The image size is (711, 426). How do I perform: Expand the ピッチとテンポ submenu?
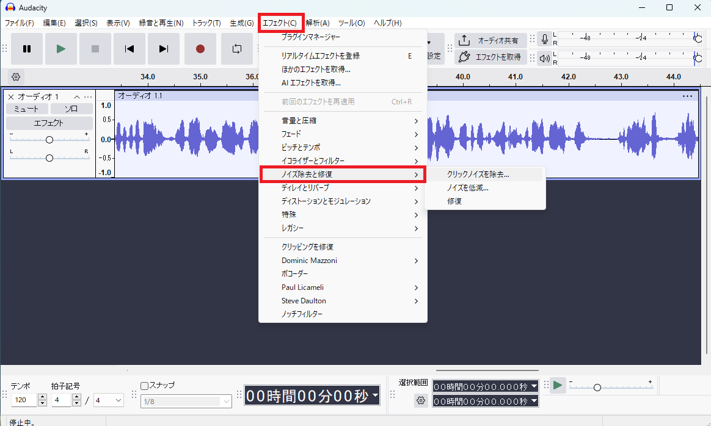[x=343, y=148]
